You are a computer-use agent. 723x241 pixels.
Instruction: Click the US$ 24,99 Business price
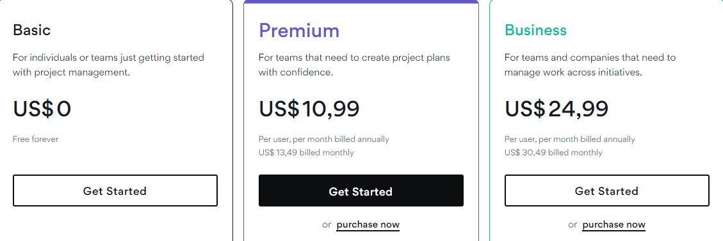pyautogui.click(x=556, y=109)
